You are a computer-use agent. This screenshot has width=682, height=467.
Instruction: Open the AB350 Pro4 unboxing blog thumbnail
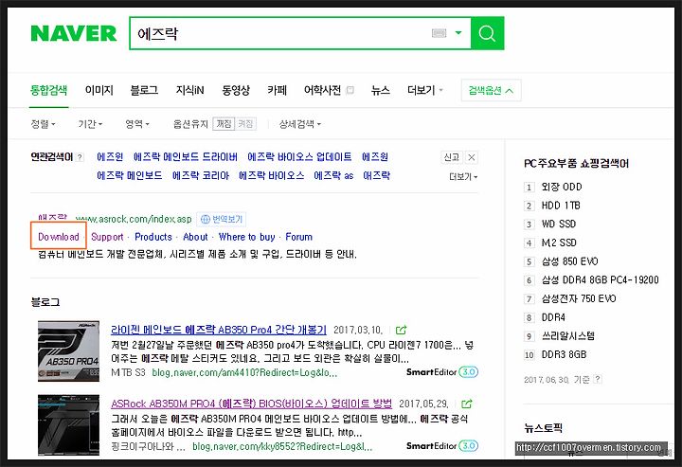tap(68, 351)
